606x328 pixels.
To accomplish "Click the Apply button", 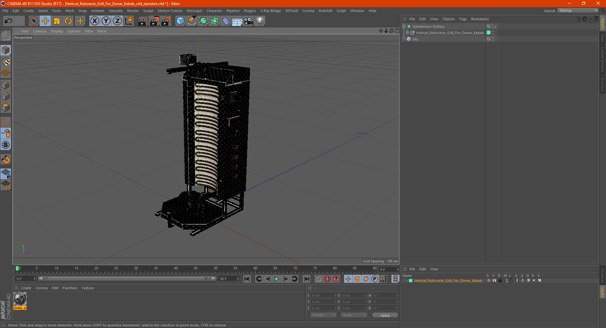I will tap(385, 315).
